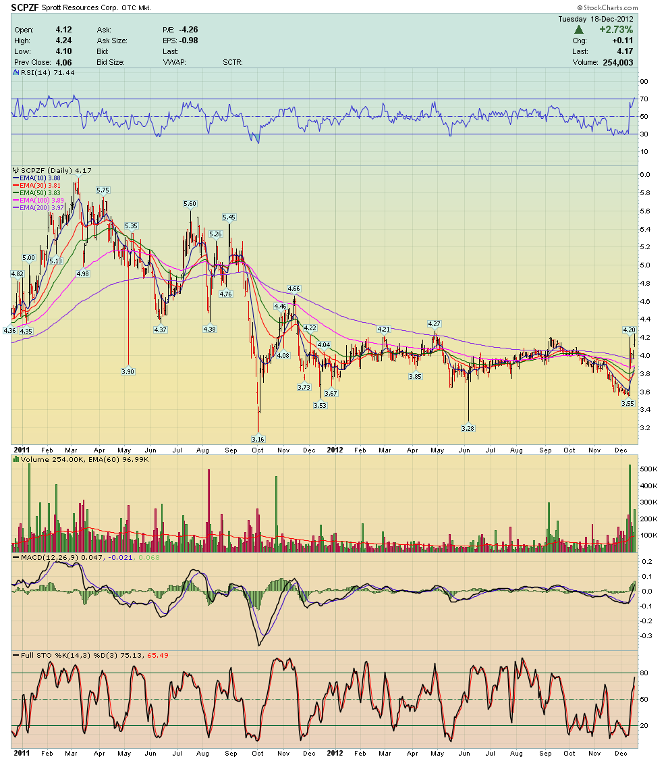This screenshot has height=759, width=668.
Task: Select the EMA(30) 3.81 legend entry
Action: coord(36,186)
